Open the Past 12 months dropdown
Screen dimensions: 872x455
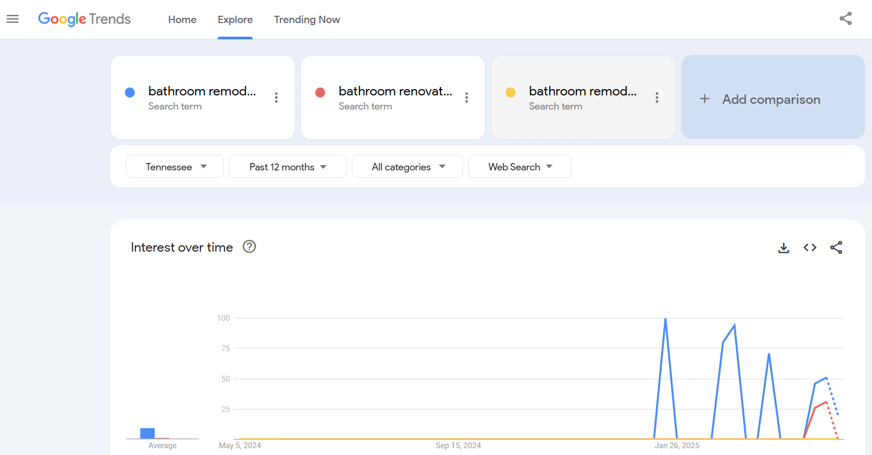pyautogui.click(x=287, y=167)
